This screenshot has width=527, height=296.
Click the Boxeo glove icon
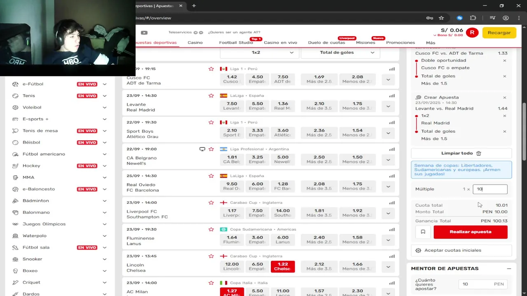click(15, 271)
